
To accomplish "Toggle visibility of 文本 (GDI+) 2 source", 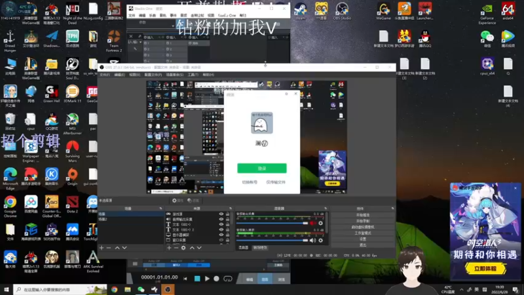I will (221, 230).
